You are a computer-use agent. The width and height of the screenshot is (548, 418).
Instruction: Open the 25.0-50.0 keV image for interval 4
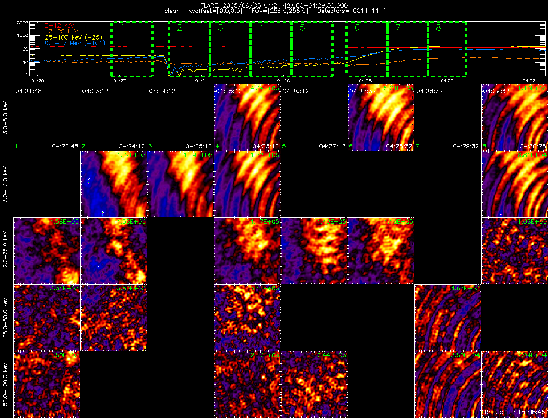(247, 318)
